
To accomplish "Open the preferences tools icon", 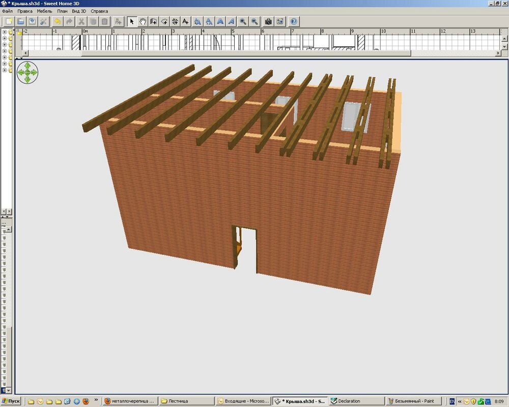I will (x=43, y=21).
